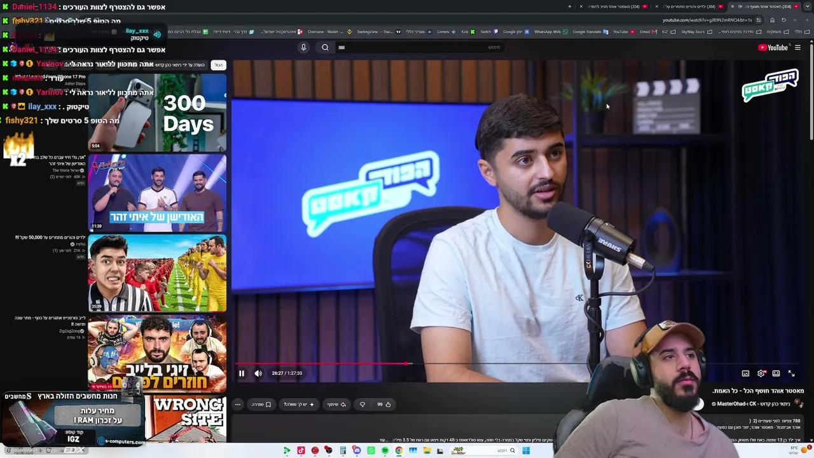Open the calculator from the taskbar
Screen dimensions: 814x458
(343, 451)
